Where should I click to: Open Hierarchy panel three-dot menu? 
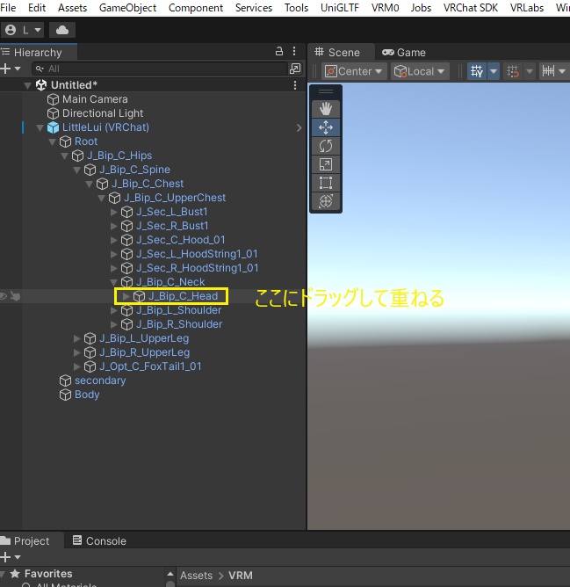[x=294, y=51]
